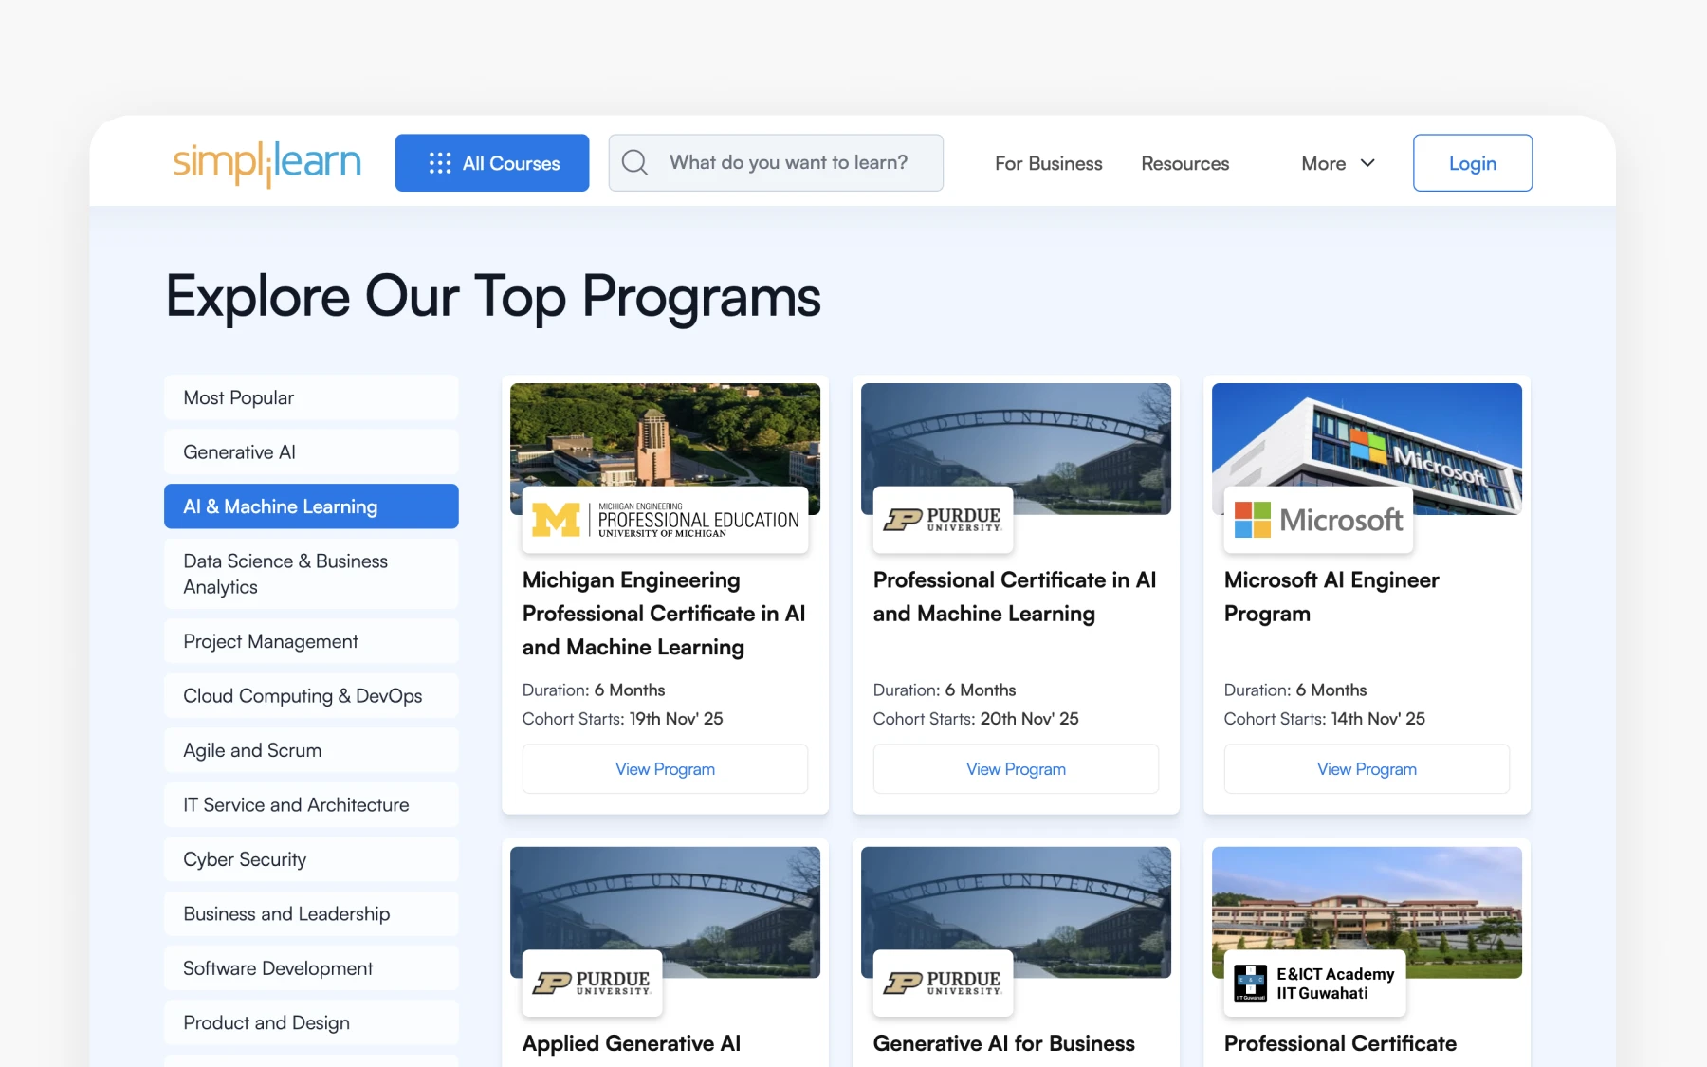This screenshot has height=1067, width=1707.
Task: Click the Microsoft logo badge
Action: tap(1318, 520)
